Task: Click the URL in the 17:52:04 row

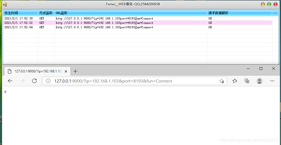Action: (x=105, y=27)
